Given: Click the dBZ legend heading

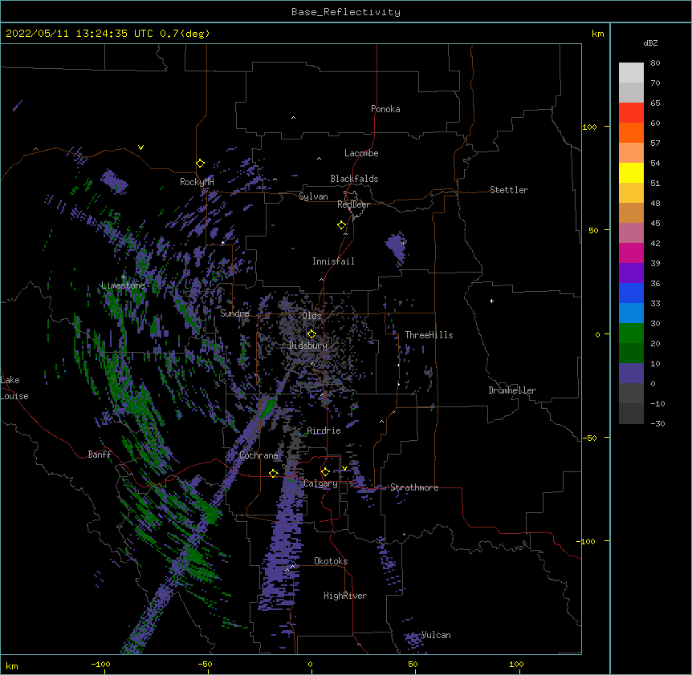Looking at the screenshot, I should click(x=650, y=42).
